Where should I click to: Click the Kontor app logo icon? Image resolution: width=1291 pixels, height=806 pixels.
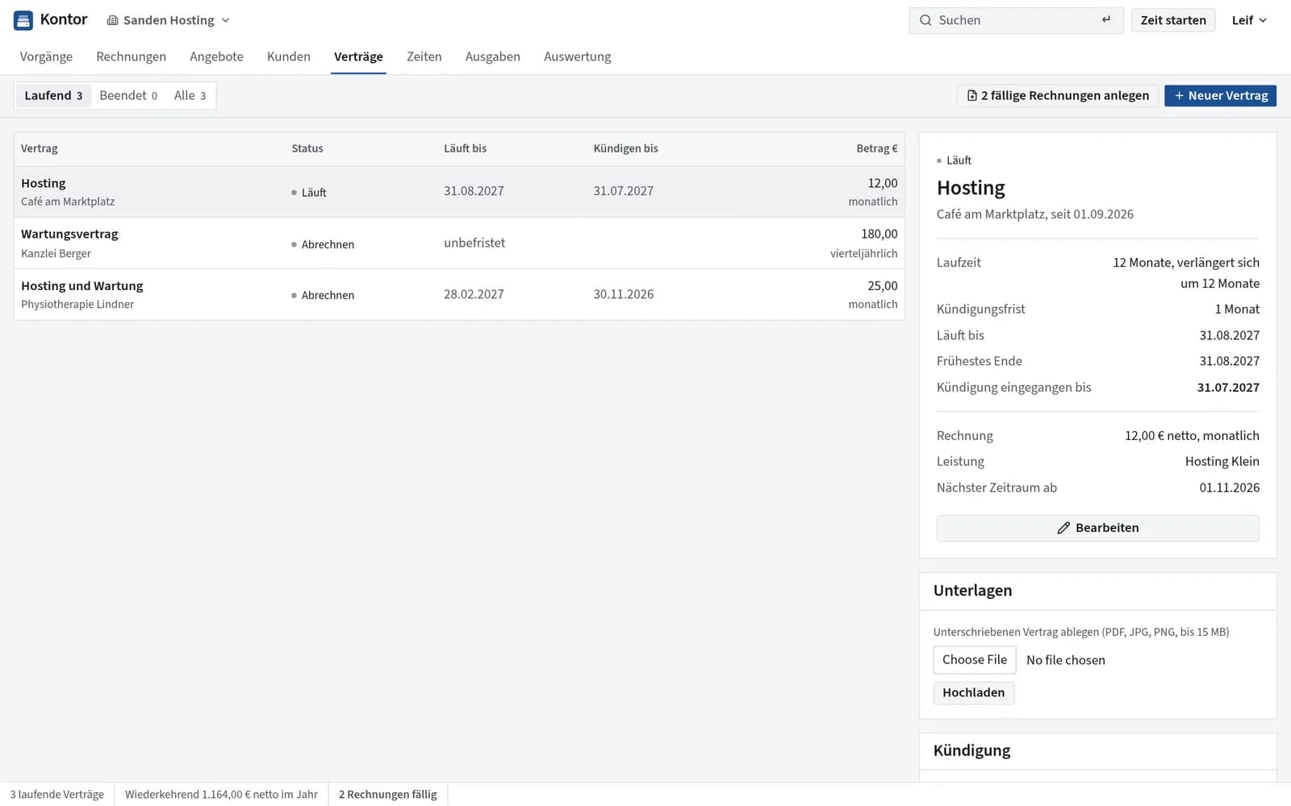pyautogui.click(x=23, y=20)
